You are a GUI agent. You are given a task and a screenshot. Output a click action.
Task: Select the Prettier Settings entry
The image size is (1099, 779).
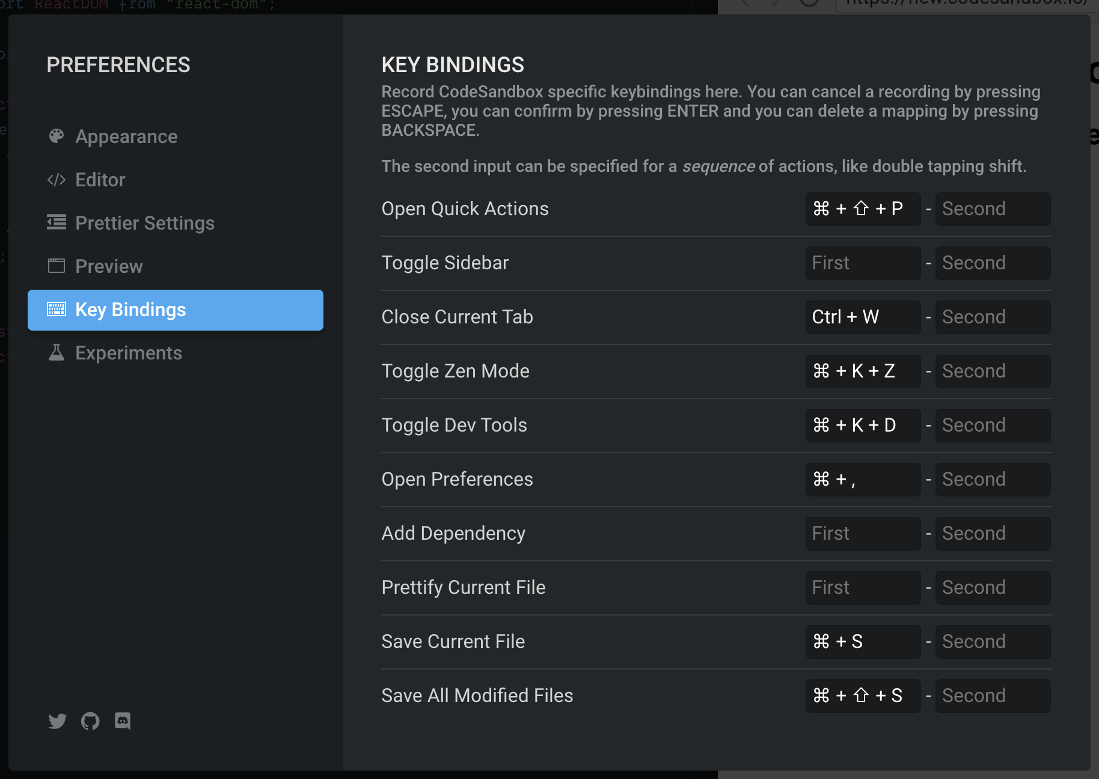pyautogui.click(x=144, y=222)
